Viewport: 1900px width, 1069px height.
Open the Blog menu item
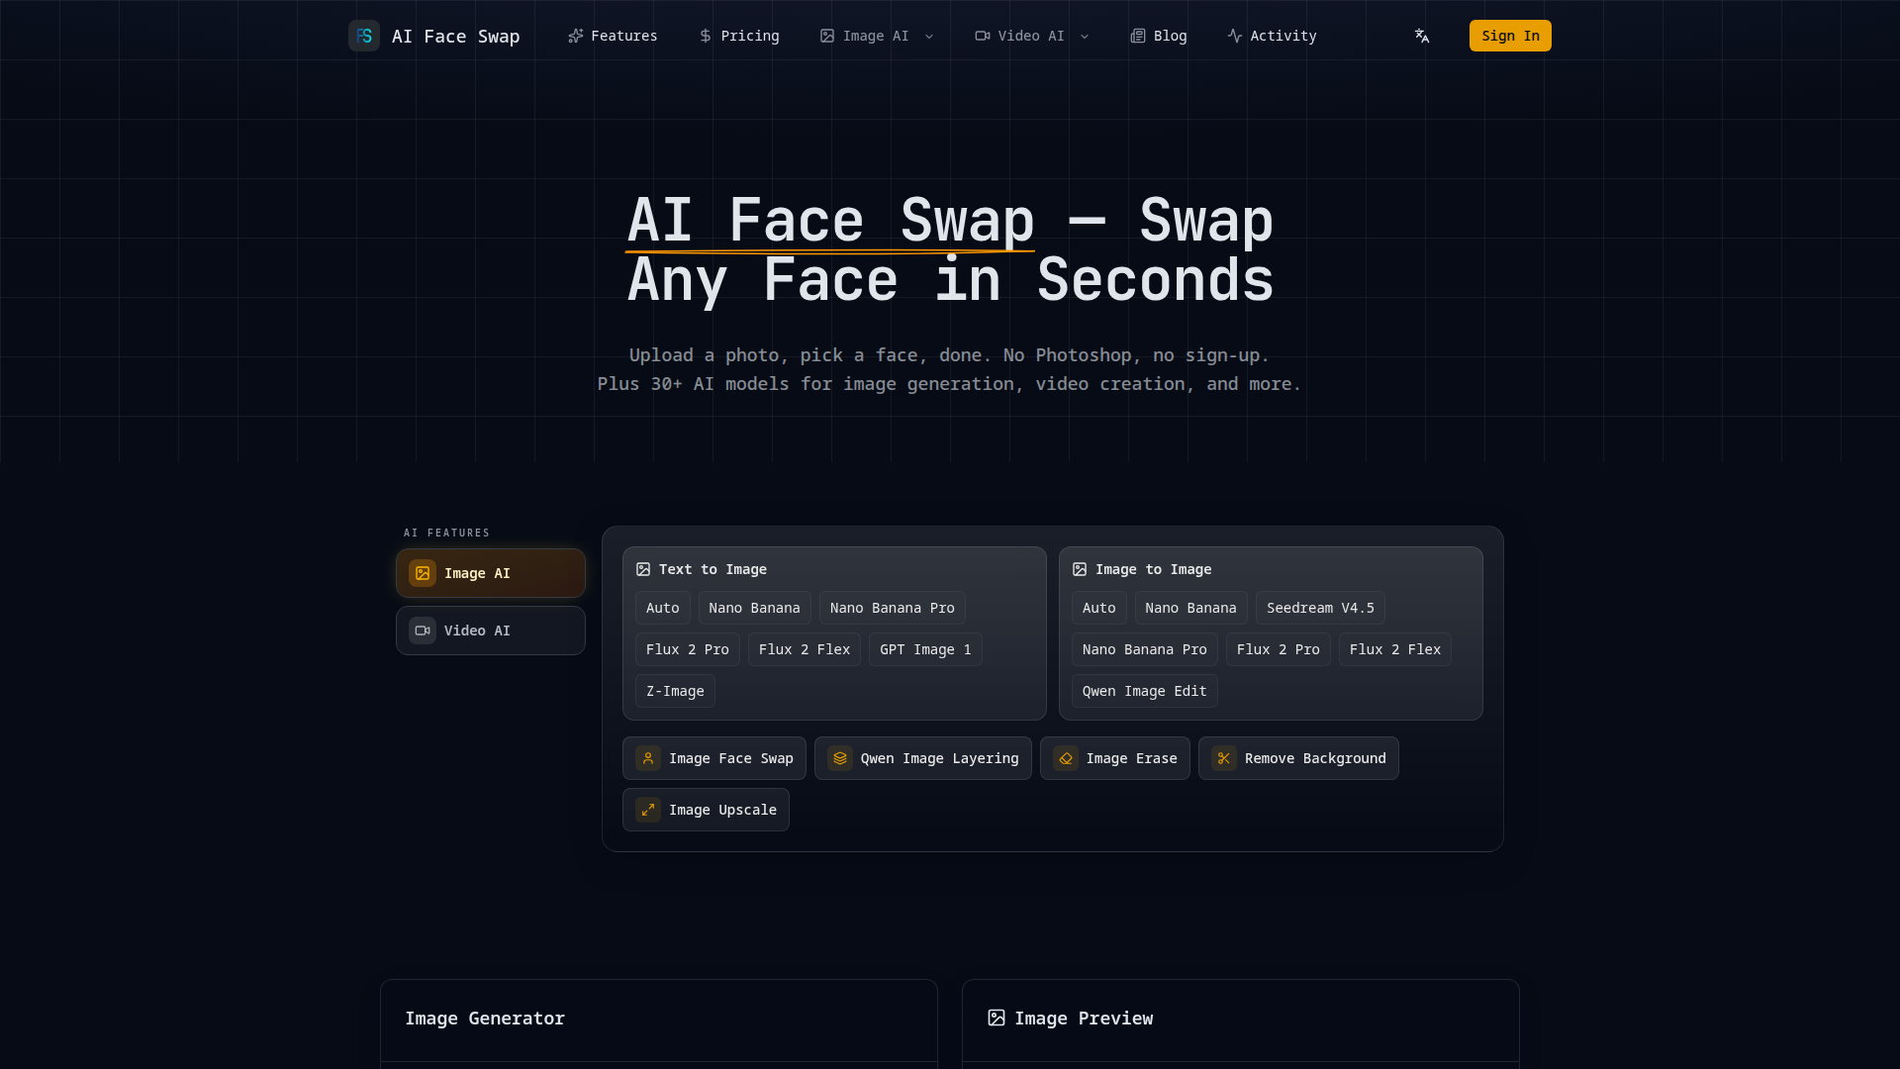1159,36
